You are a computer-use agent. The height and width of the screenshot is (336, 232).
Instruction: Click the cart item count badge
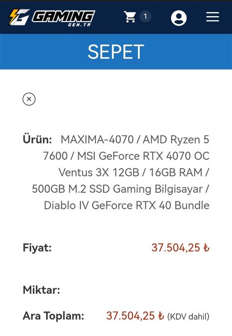click(145, 16)
